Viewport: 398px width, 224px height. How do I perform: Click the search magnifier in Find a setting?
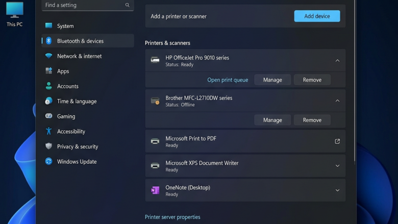[x=127, y=5]
